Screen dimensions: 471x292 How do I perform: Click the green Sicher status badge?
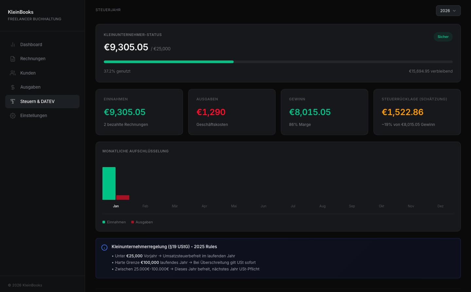(443, 37)
